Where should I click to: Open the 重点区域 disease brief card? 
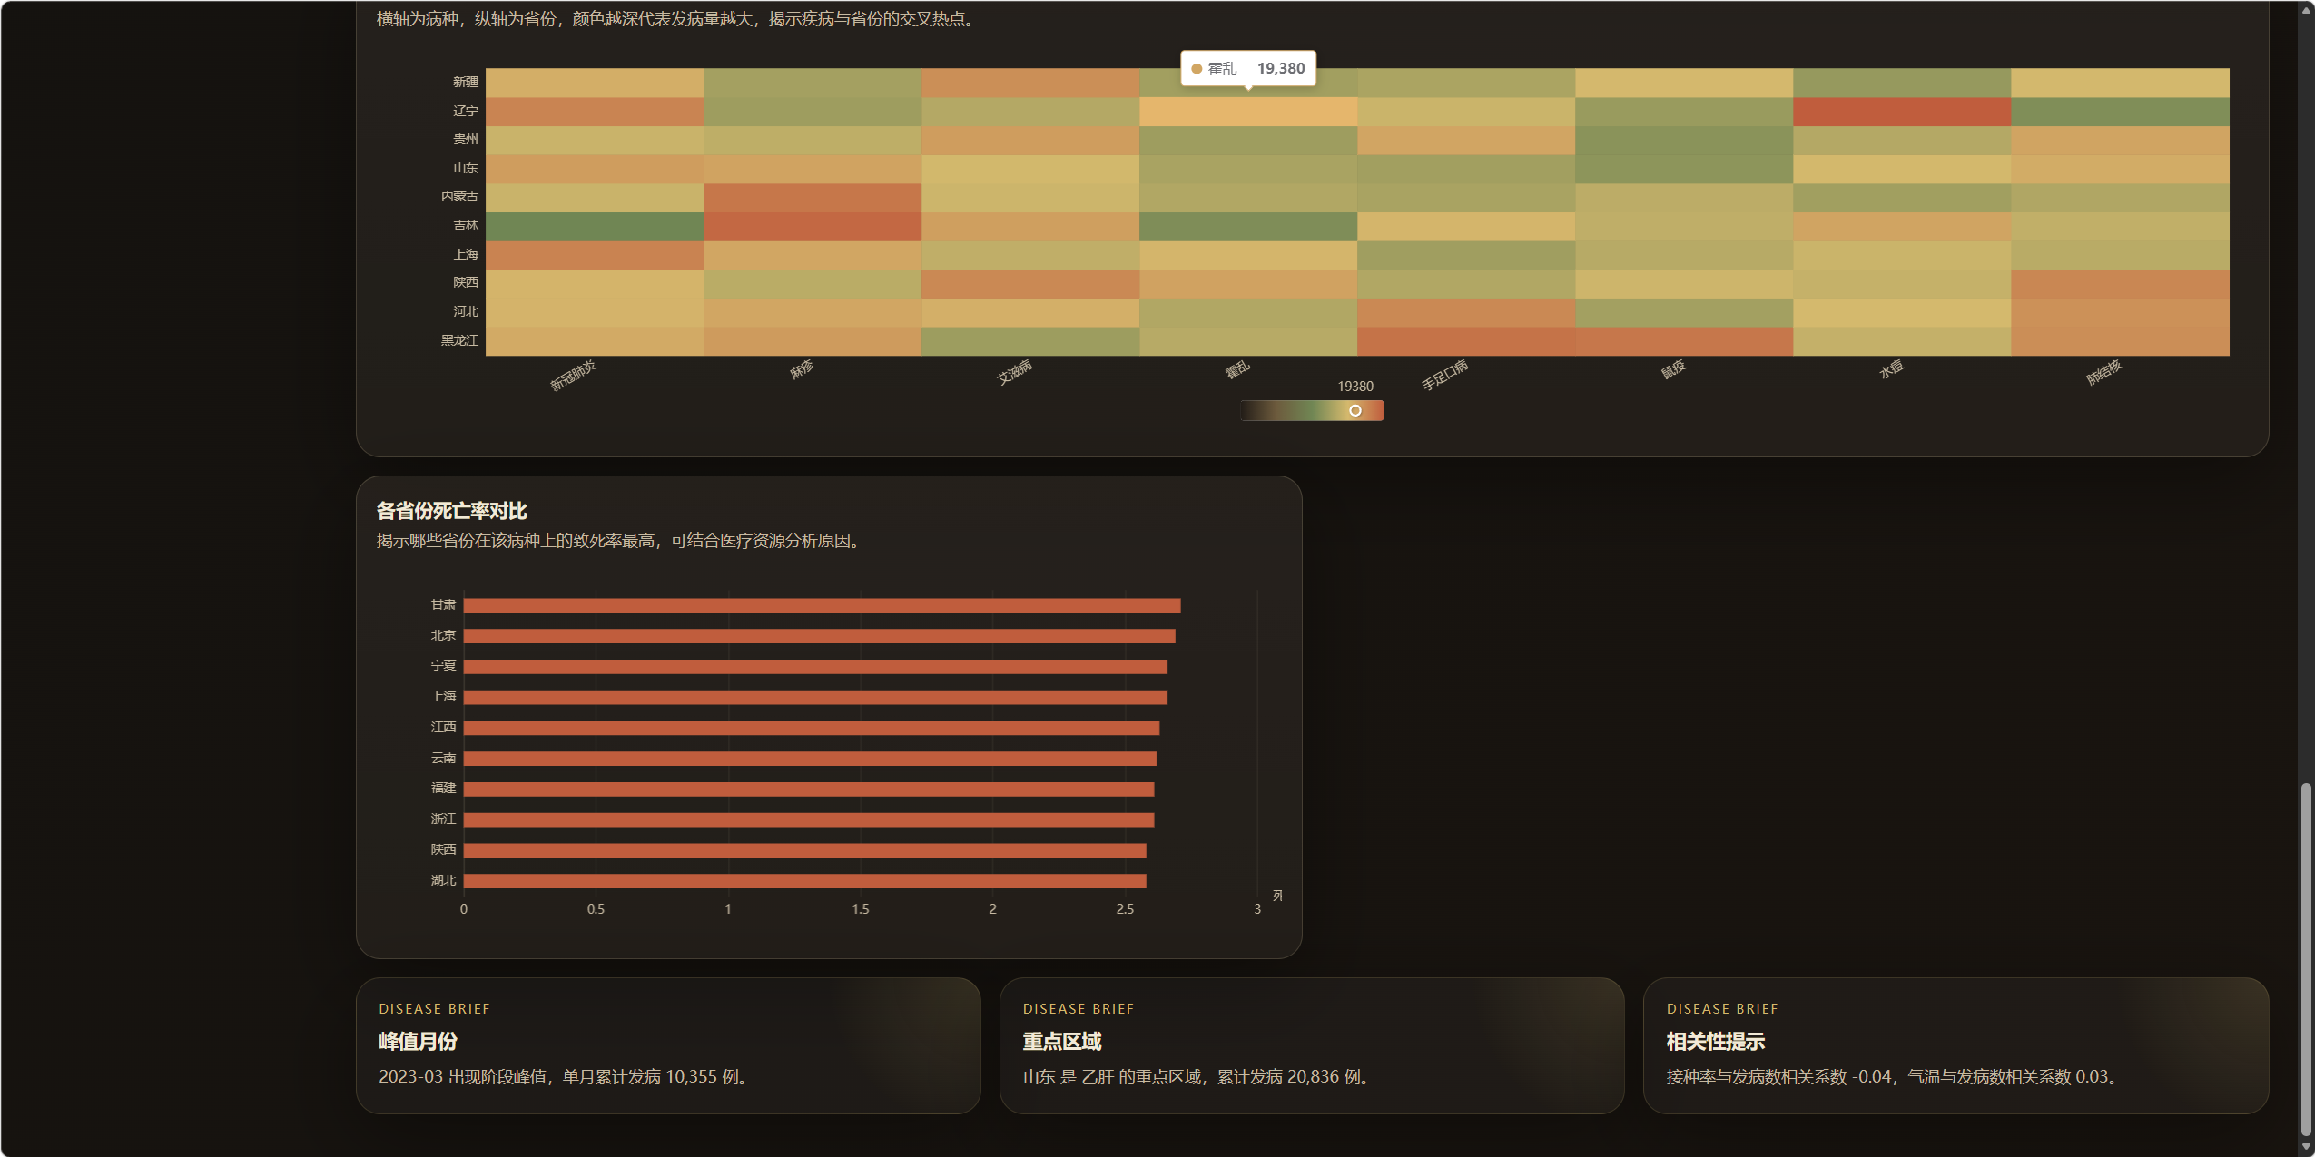pyautogui.click(x=1311, y=1045)
